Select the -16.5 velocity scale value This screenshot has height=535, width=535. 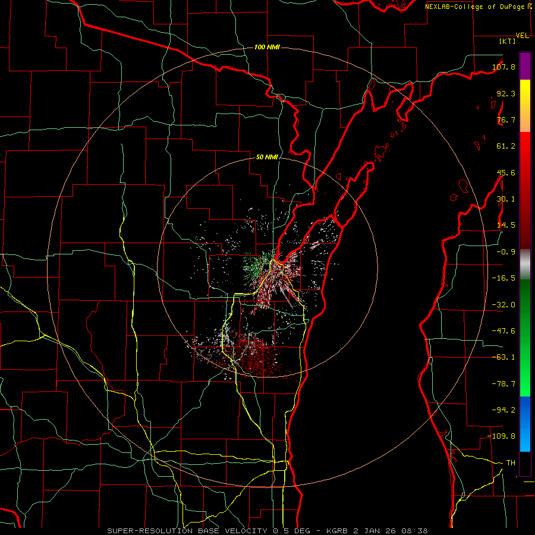503,278
